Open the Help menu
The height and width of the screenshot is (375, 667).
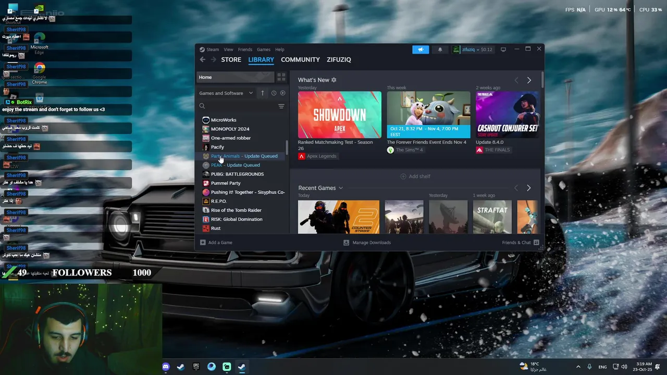tap(279, 49)
